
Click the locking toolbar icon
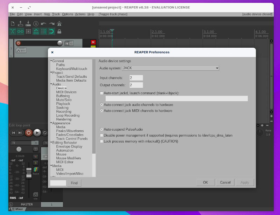59,31
